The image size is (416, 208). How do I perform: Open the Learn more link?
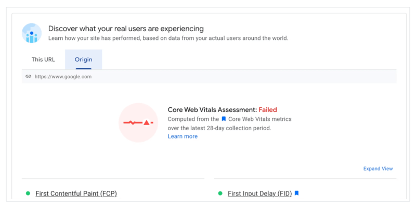(183, 136)
